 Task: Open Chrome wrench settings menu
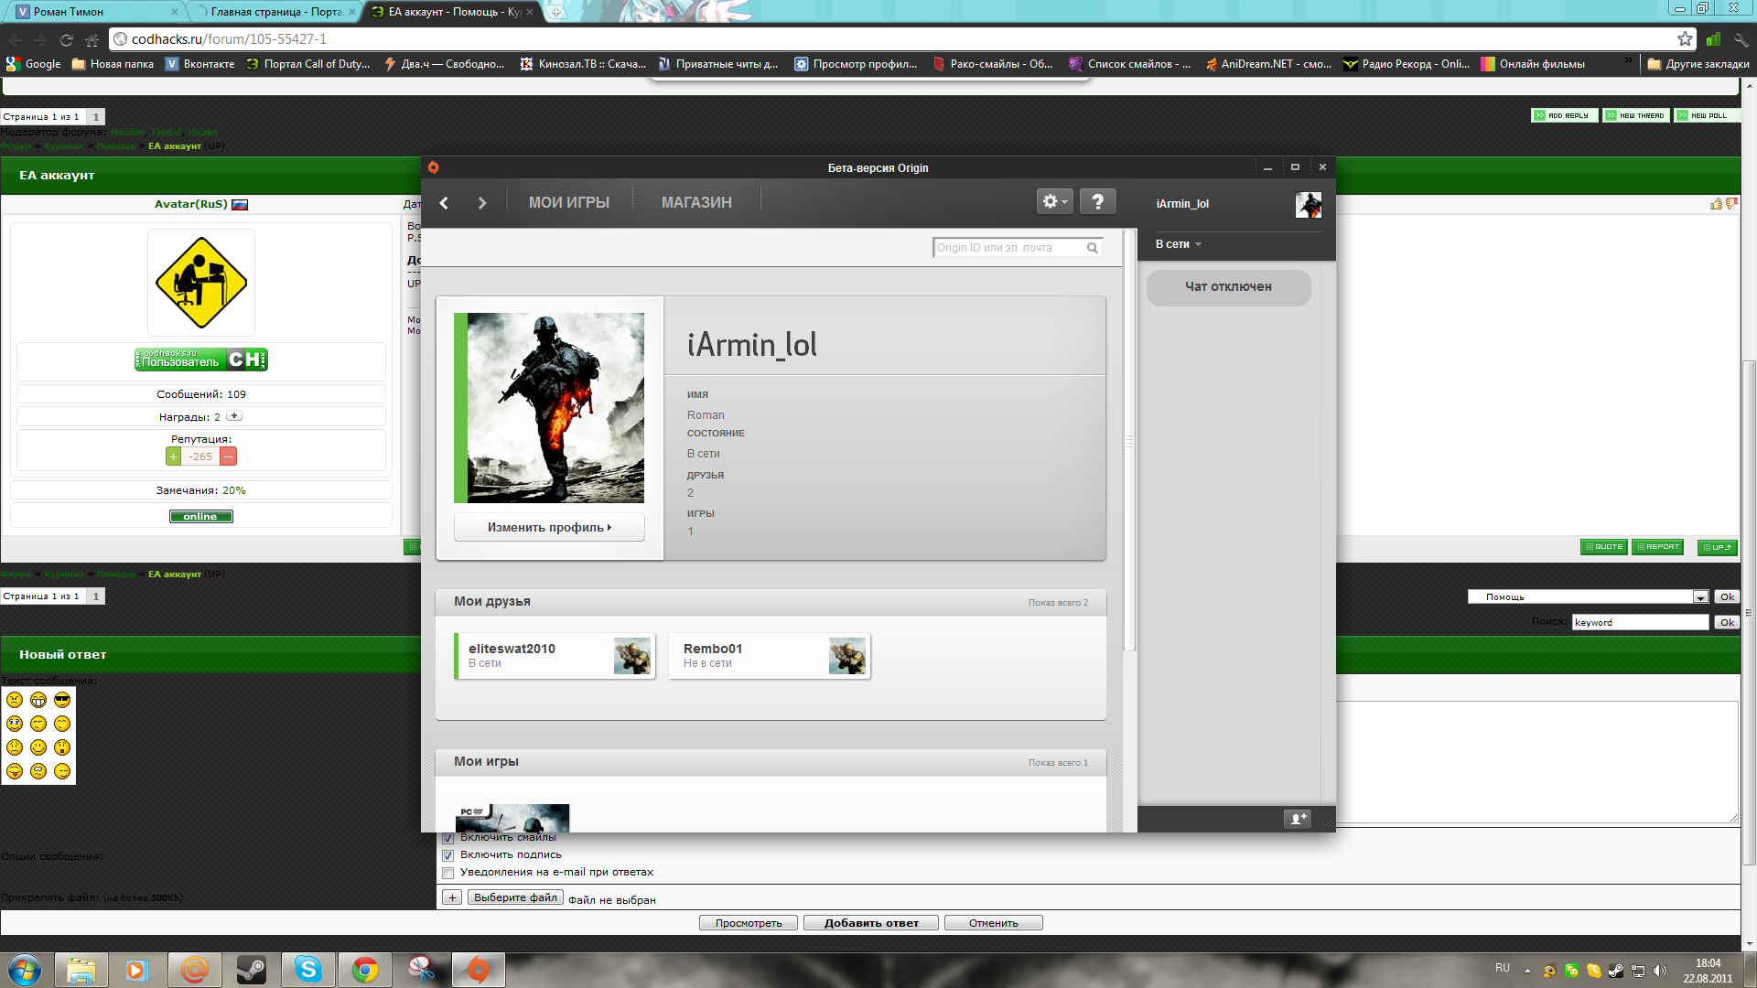(1741, 39)
